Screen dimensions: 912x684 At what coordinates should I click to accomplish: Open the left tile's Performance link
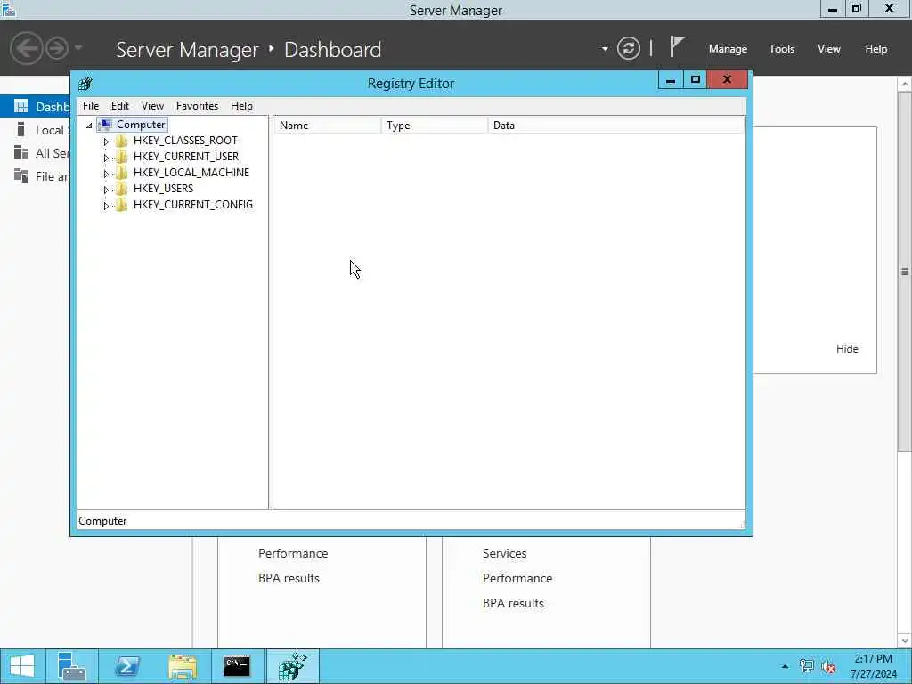(x=293, y=553)
